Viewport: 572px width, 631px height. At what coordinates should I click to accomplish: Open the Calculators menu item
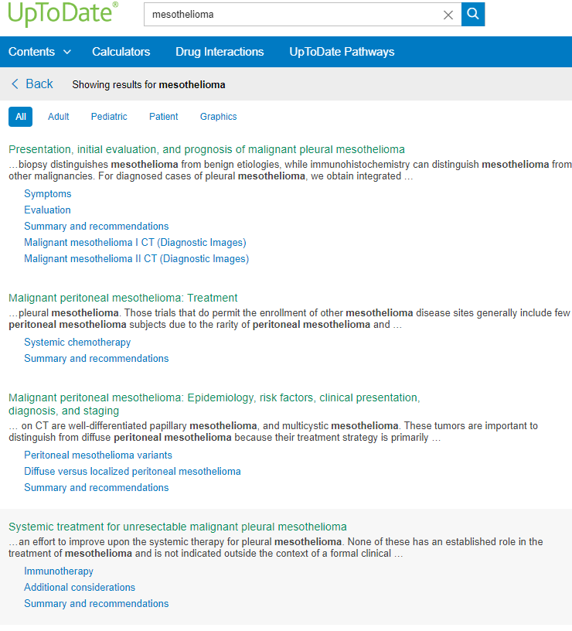click(x=121, y=52)
